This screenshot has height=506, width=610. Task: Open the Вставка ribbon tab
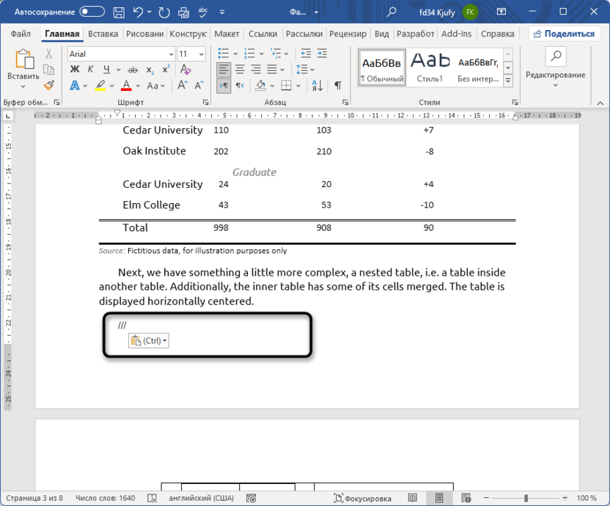pyautogui.click(x=103, y=34)
